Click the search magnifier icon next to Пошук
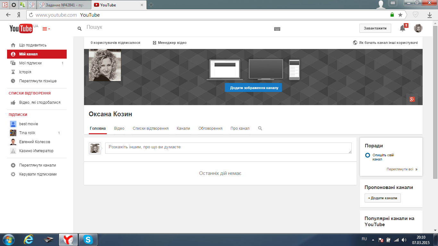438x246 pixels. 80,29
